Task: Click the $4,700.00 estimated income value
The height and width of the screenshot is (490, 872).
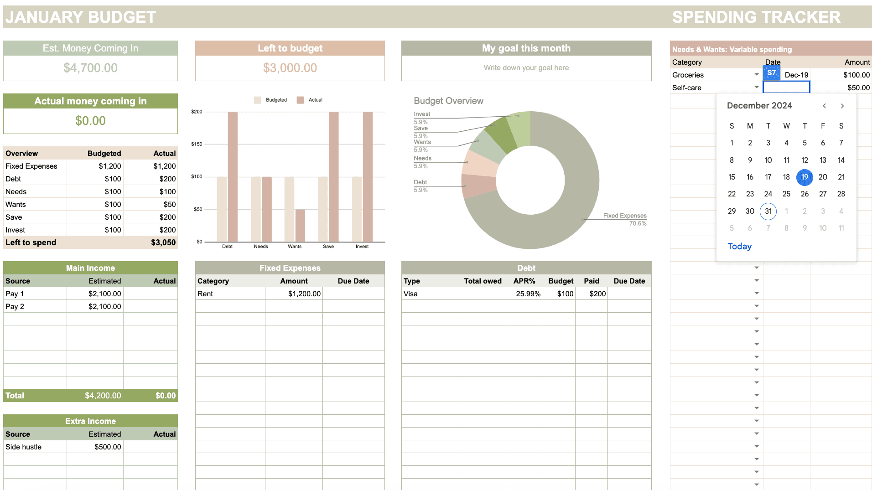Action: [90, 68]
